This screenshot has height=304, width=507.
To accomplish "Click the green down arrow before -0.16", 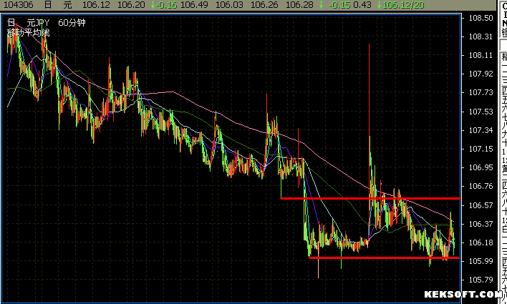I will [153, 5].
